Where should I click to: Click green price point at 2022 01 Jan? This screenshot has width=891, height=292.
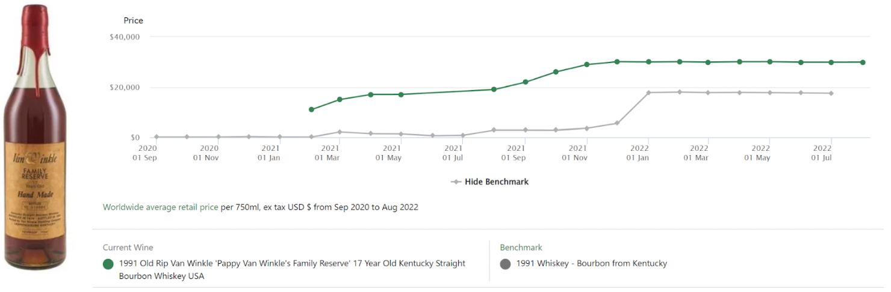coord(648,62)
